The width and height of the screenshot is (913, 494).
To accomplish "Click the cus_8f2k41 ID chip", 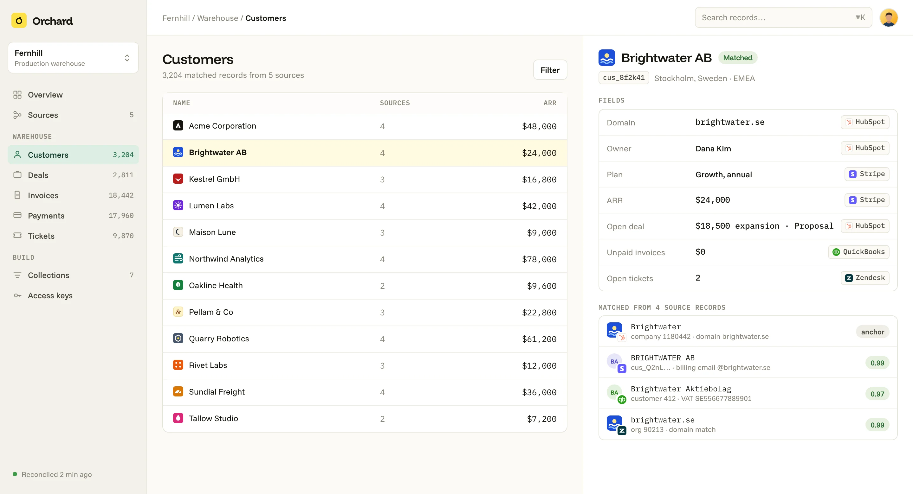I will click(624, 78).
